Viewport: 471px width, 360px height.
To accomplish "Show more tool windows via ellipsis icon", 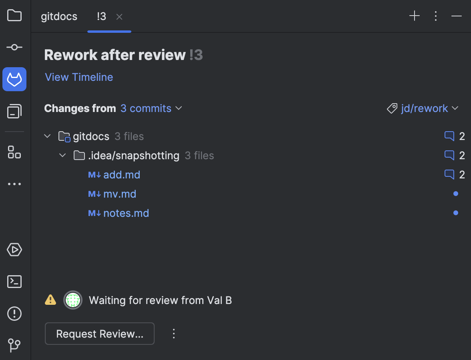I will coord(14,184).
